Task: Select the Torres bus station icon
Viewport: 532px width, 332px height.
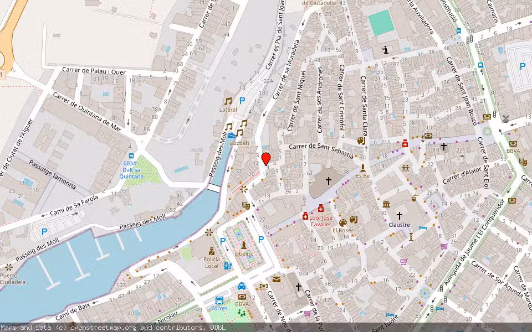Action: tap(219, 300)
